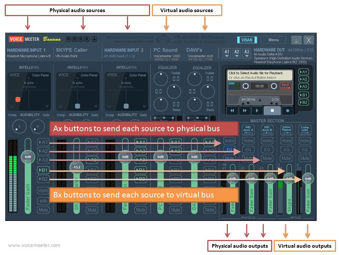Toggle mono on the A1 master bus

coord(230,141)
